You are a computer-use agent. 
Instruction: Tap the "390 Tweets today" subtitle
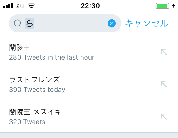(37, 90)
